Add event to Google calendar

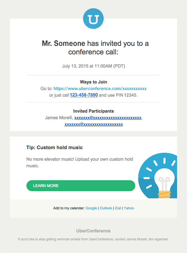click(x=91, y=208)
